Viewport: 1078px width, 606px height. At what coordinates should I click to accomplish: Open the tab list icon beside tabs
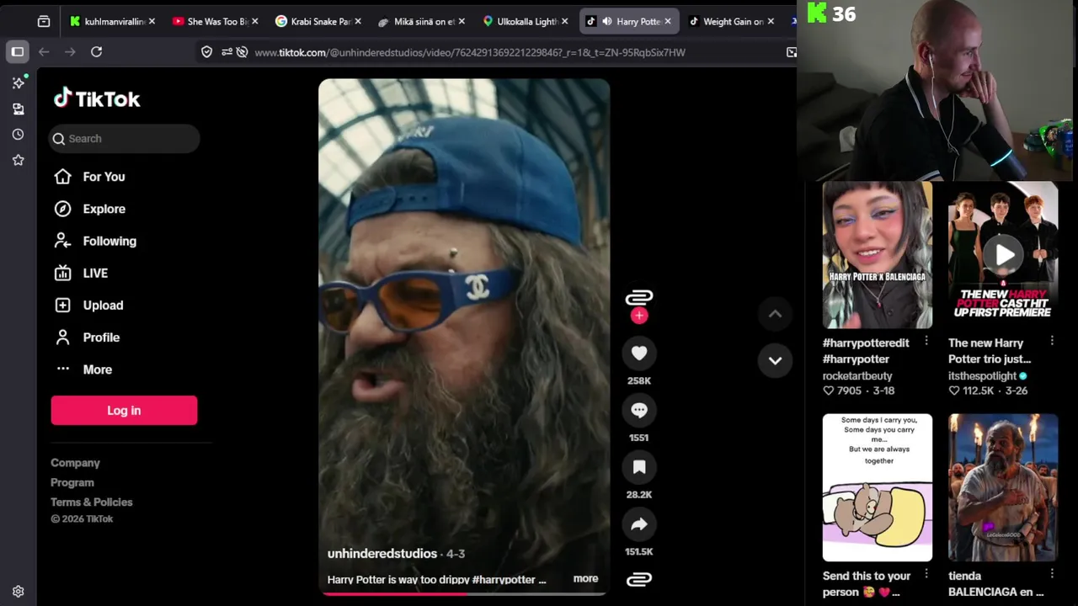tap(44, 21)
